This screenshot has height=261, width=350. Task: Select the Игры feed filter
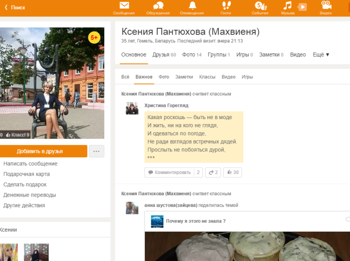247,77
